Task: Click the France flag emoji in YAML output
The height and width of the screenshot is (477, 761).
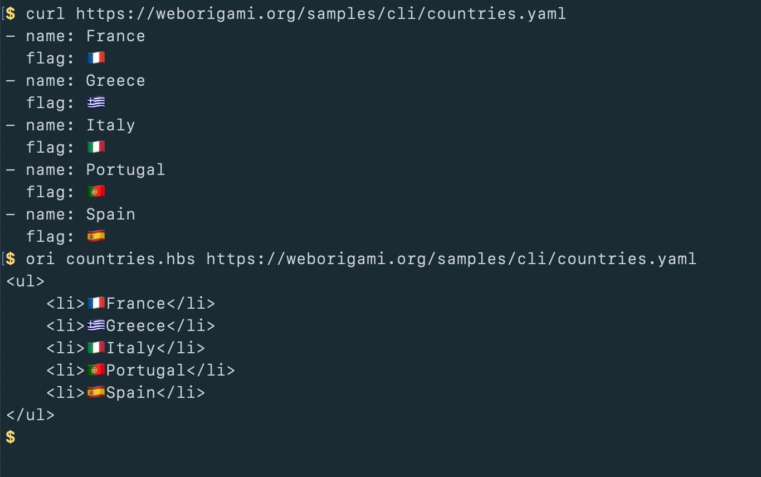Action: (x=96, y=58)
